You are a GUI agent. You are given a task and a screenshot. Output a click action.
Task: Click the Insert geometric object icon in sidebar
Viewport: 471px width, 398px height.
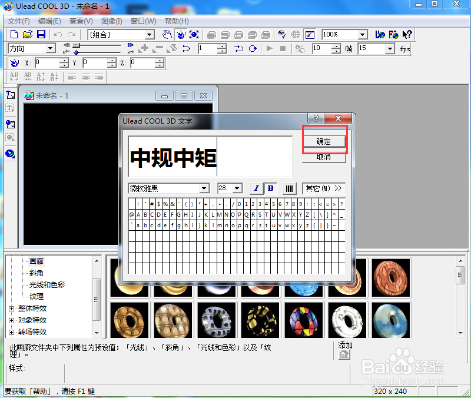click(10, 154)
